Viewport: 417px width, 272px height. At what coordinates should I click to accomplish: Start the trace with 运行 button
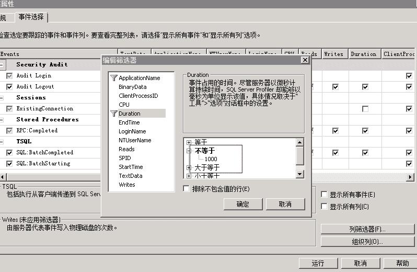pos(318,263)
